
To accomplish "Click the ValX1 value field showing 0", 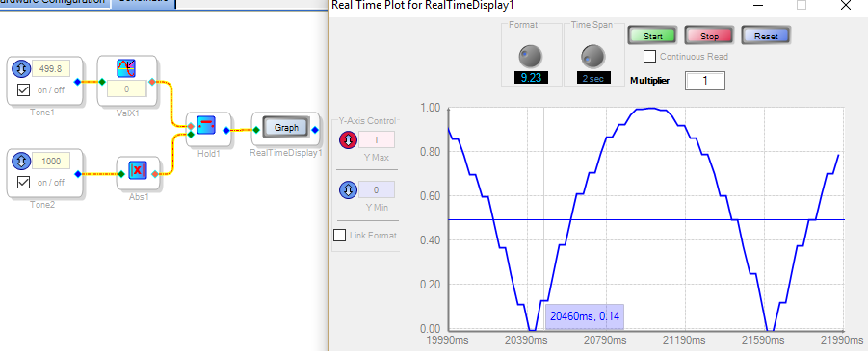I will click(127, 88).
